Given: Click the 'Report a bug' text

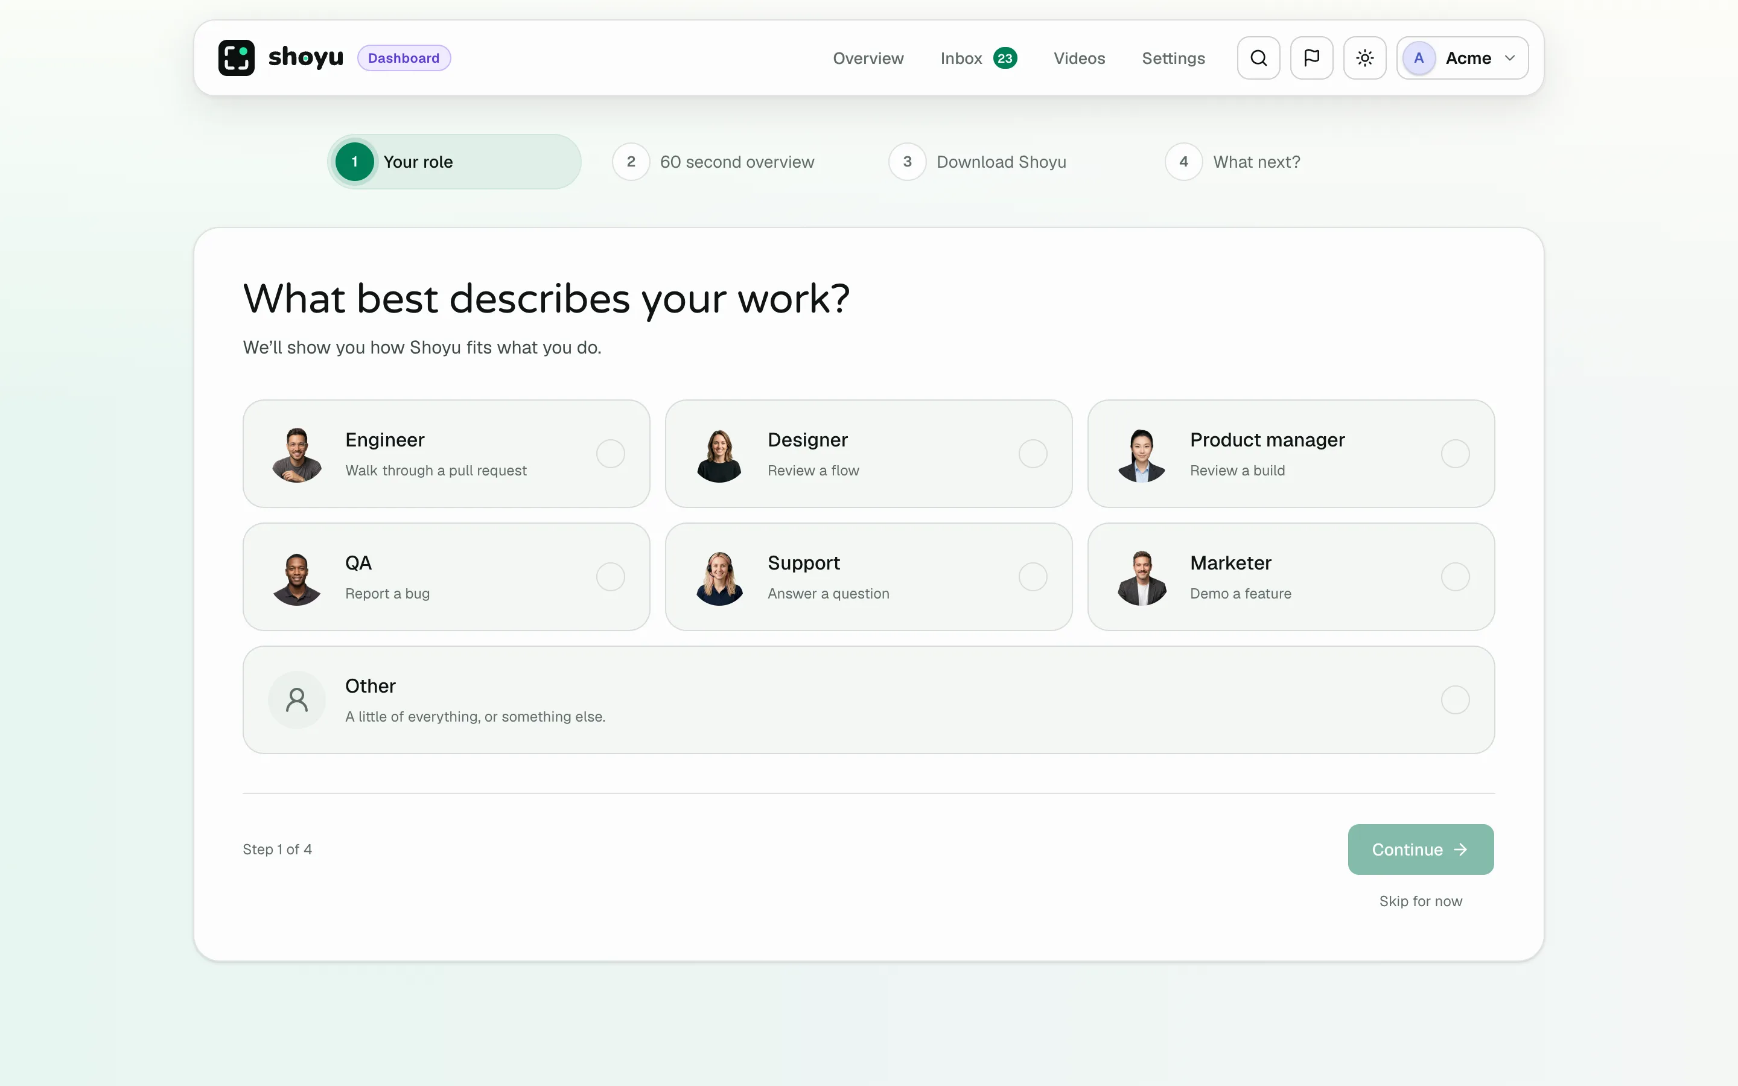Looking at the screenshot, I should (x=387, y=593).
